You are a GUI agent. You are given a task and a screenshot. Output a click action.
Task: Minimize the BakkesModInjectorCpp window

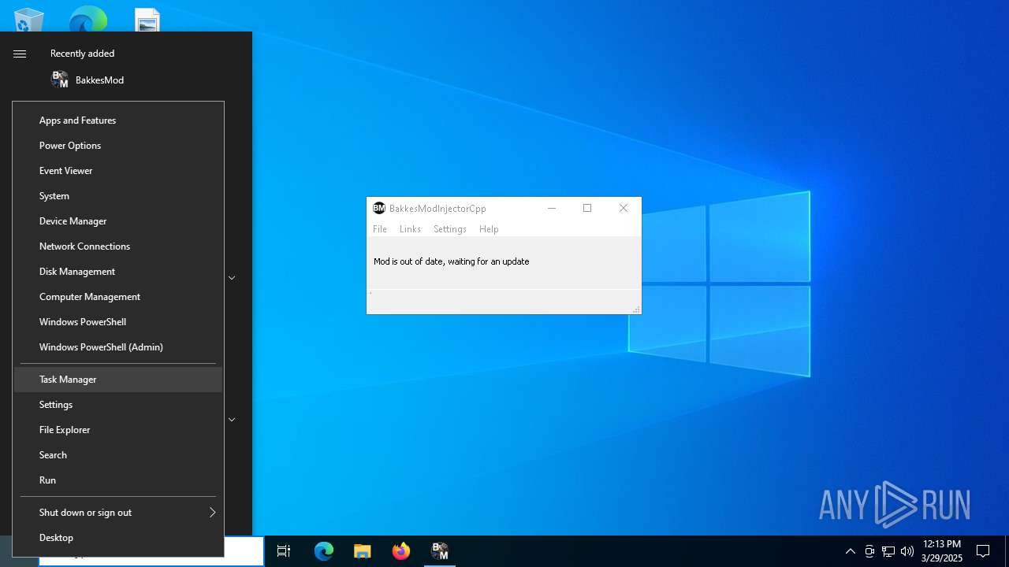pyautogui.click(x=552, y=208)
